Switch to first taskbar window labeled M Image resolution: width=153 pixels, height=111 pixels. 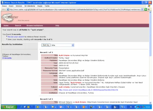84,107
